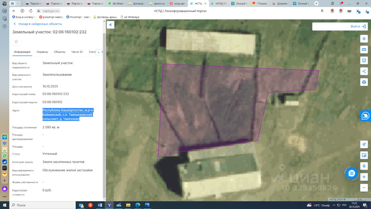
Task: Open the round support chat bubble
Action: (x=352, y=173)
